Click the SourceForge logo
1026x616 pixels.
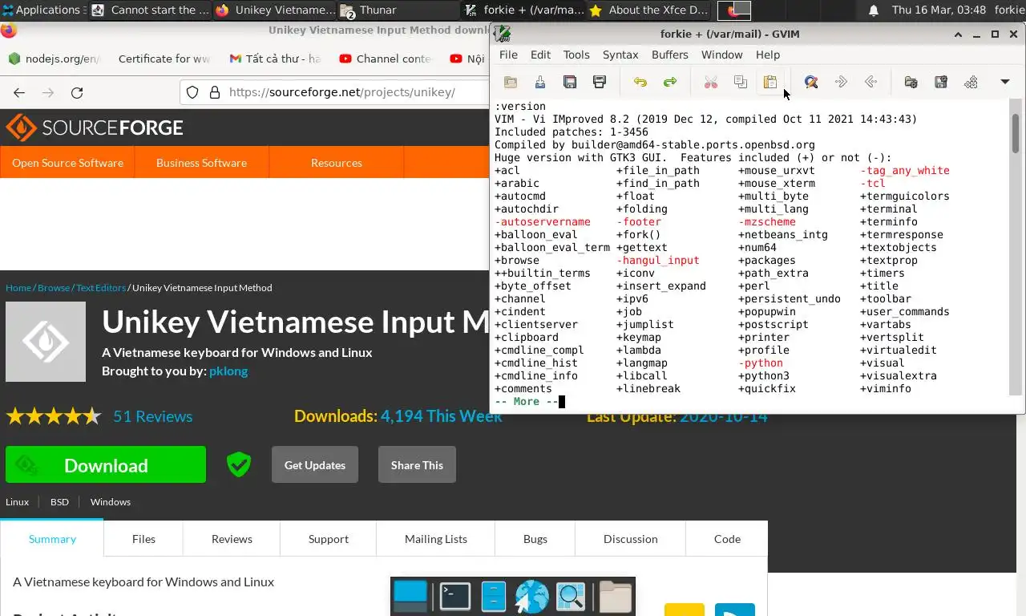coord(95,128)
